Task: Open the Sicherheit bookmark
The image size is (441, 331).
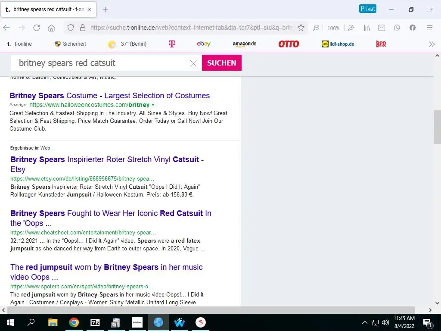Action: (x=70, y=44)
